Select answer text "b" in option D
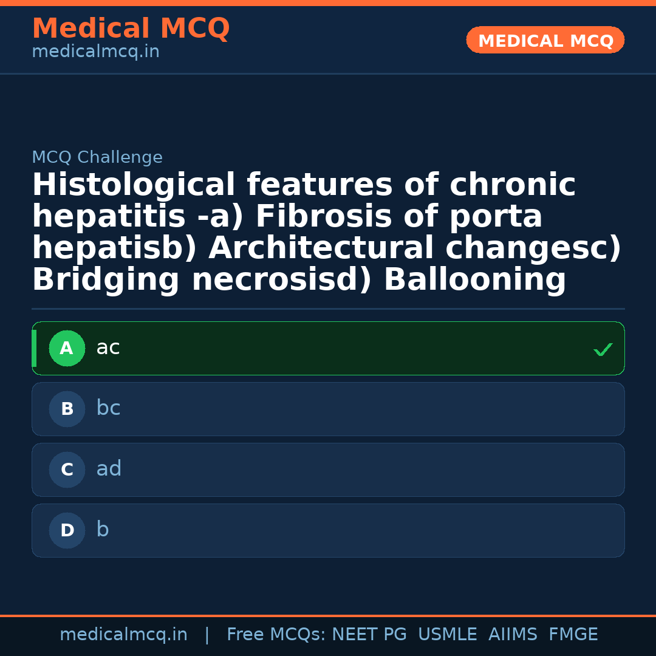Screen dimensions: 656x656 [103, 530]
